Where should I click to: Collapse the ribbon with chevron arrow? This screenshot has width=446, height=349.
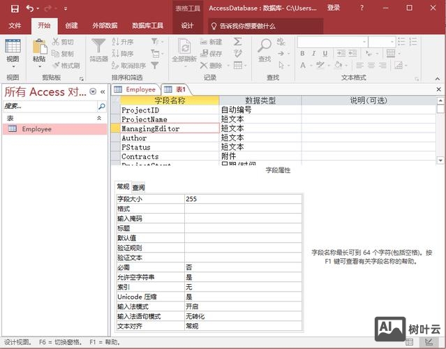pyautogui.click(x=438, y=78)
